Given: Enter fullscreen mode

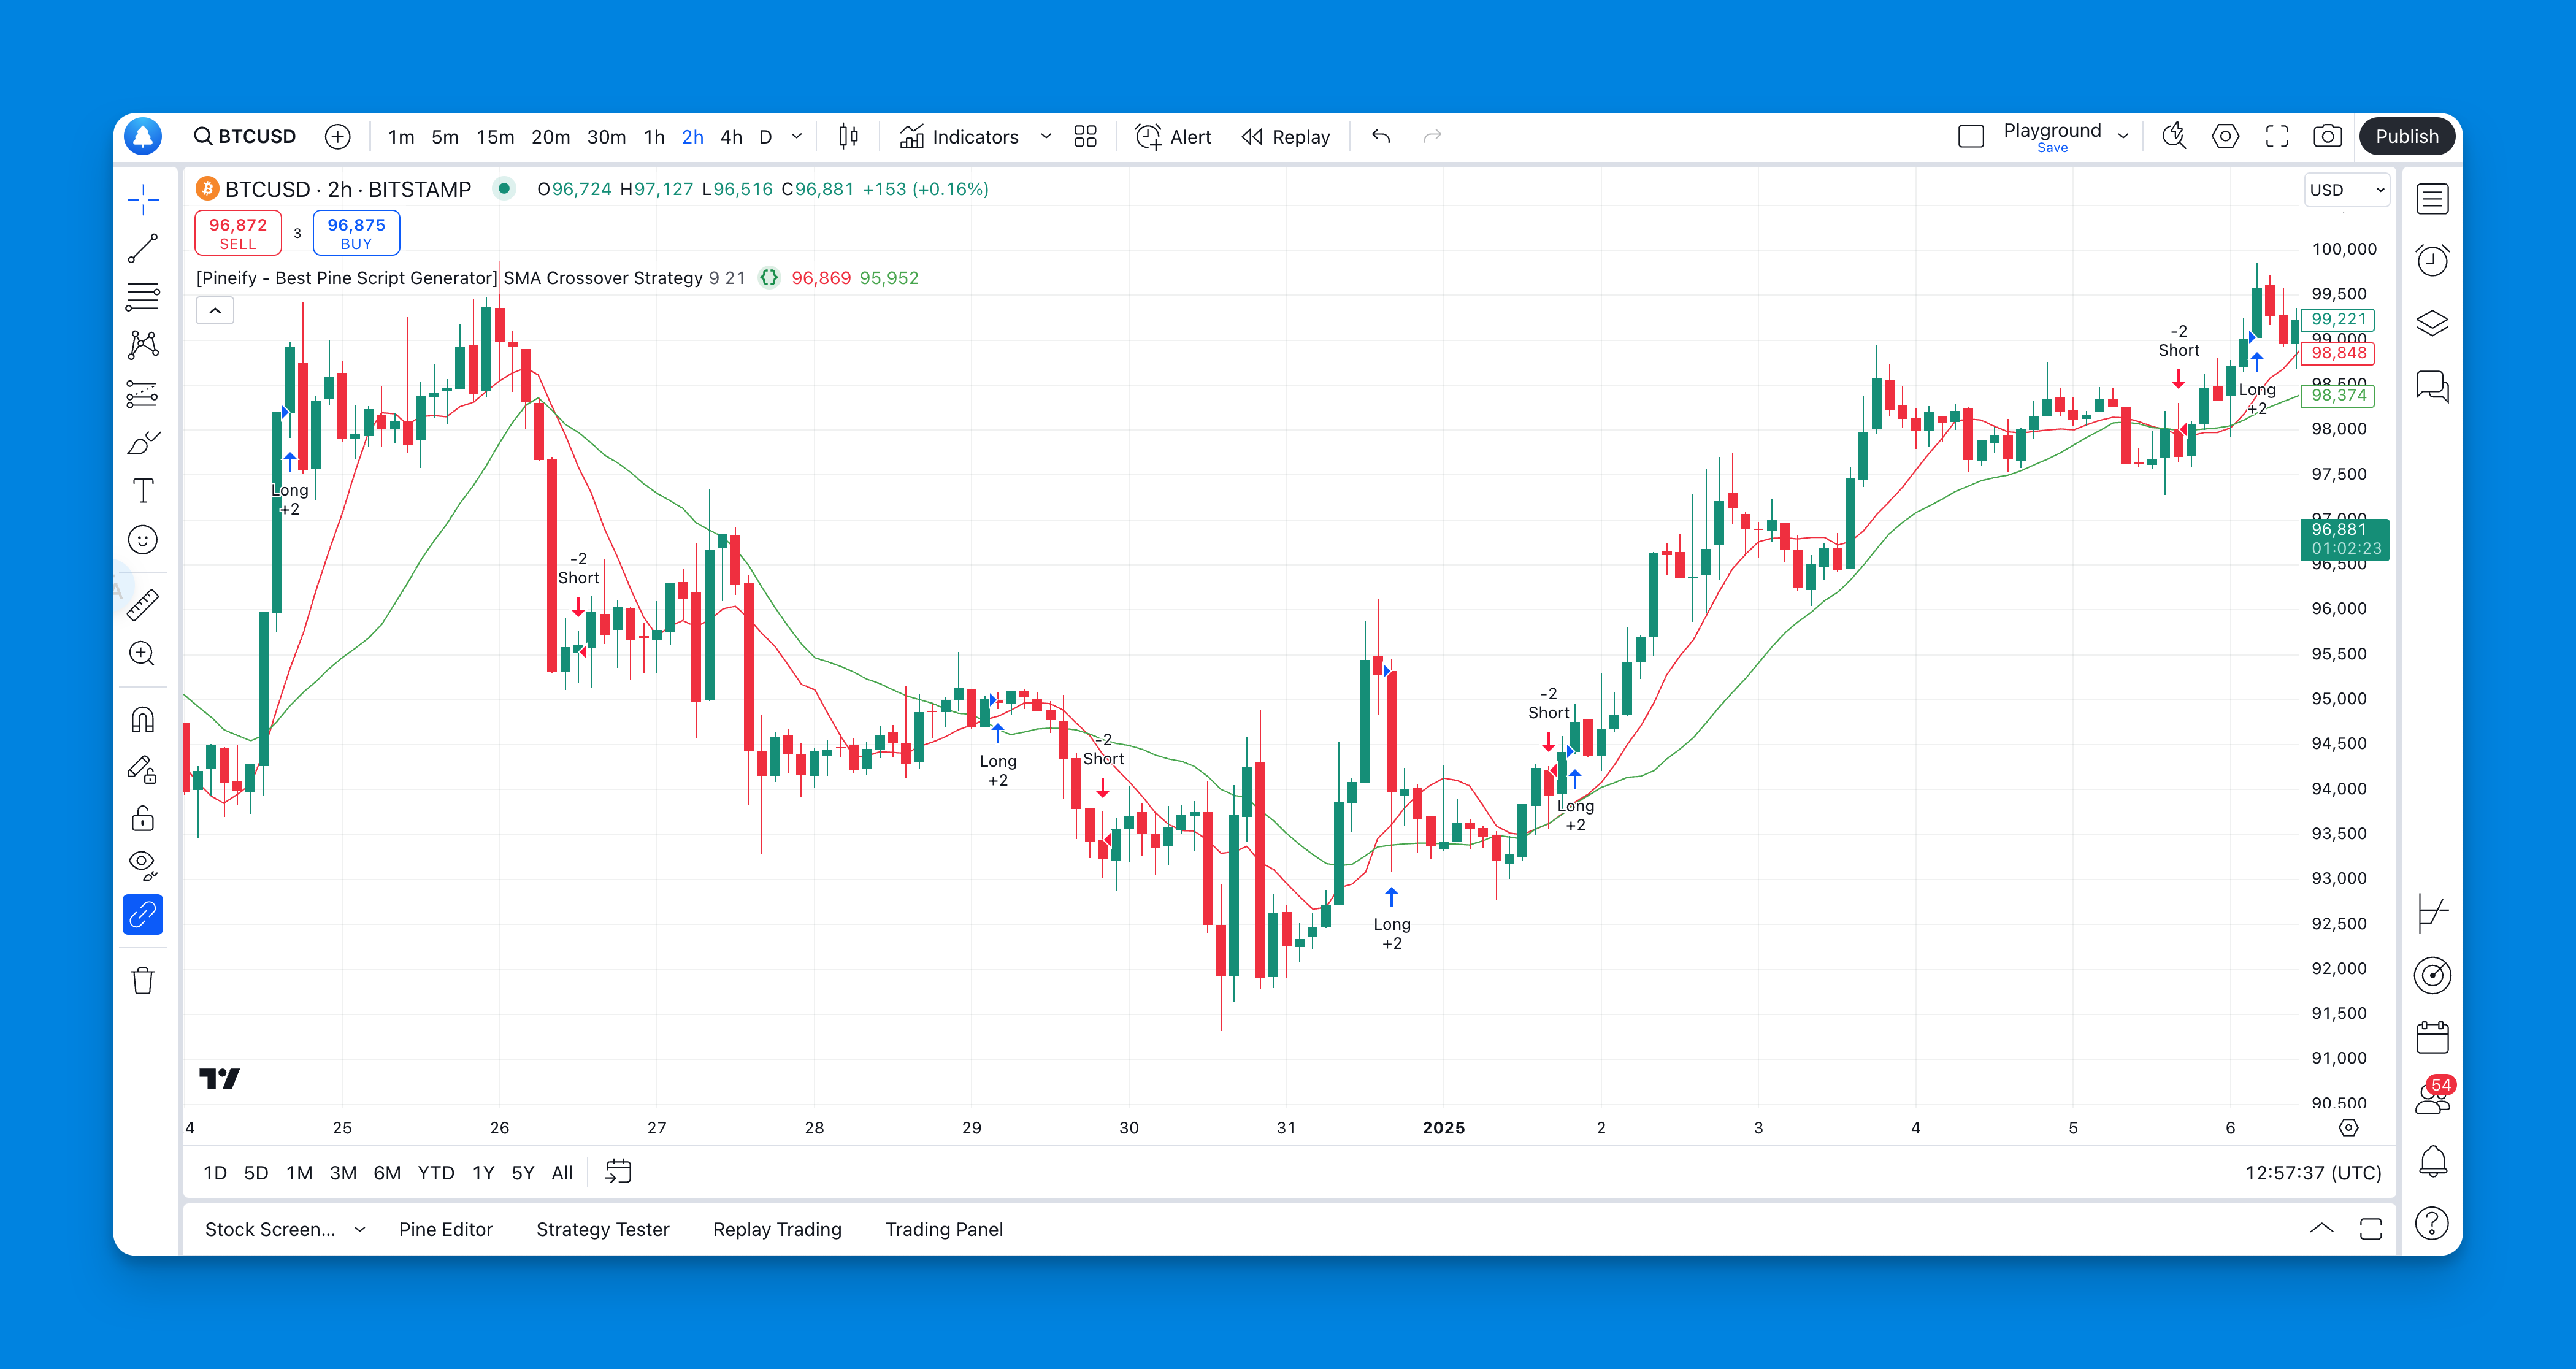Looking at the screenshot, I should click(2277, 137).
